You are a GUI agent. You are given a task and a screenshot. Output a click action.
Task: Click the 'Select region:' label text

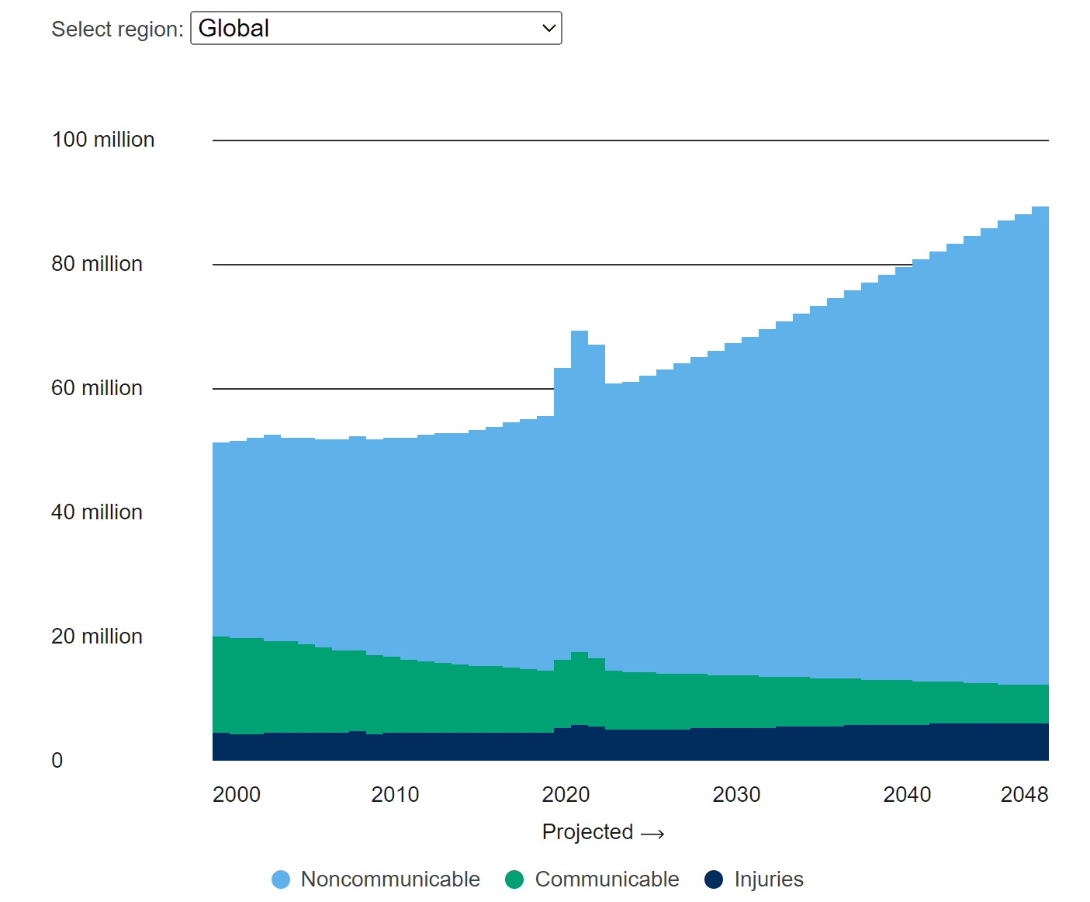pos(117,29)
